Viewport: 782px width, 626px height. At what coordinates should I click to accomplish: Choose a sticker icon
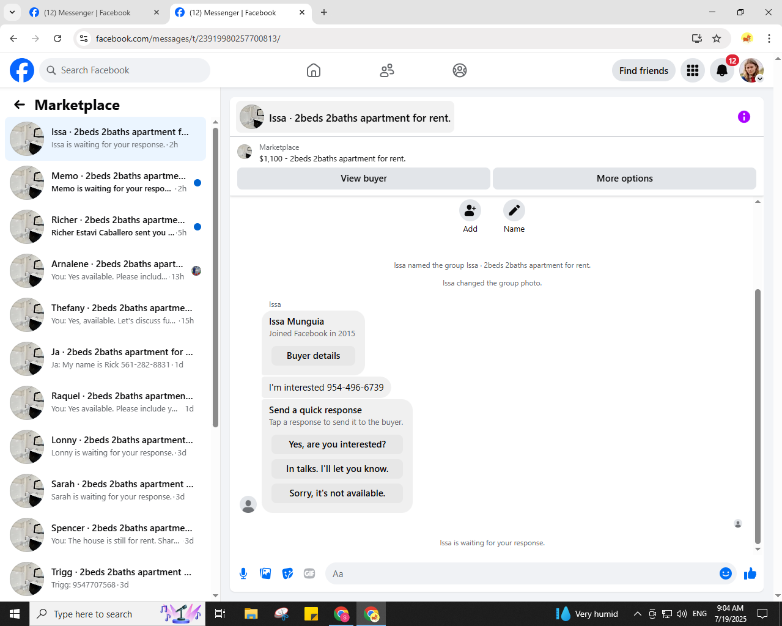click(x=287, y=573)
